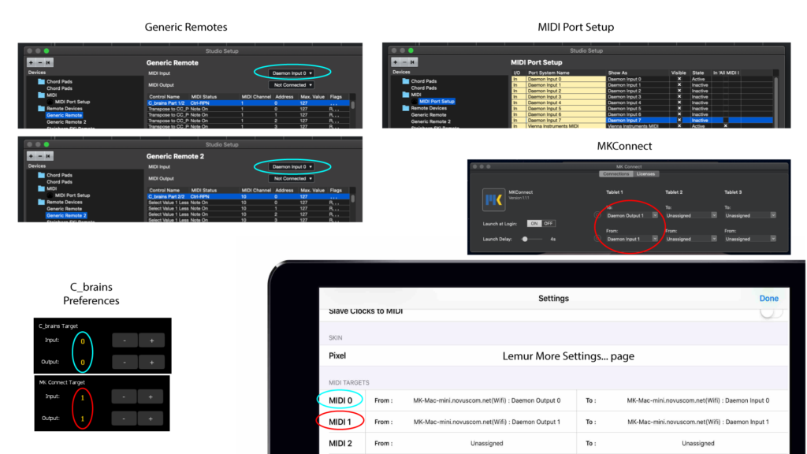807x454 pixels.
Task: Click the add device plus icon in Generic Remote window
Action: 31,62
